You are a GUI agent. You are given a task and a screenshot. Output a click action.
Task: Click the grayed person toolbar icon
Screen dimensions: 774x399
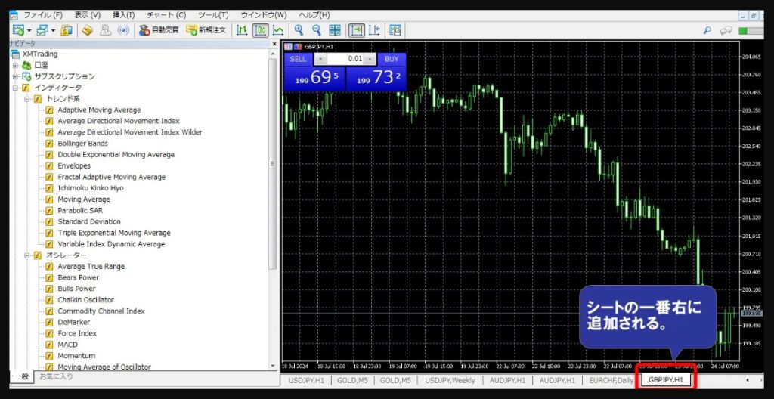[x=105, y=31]
